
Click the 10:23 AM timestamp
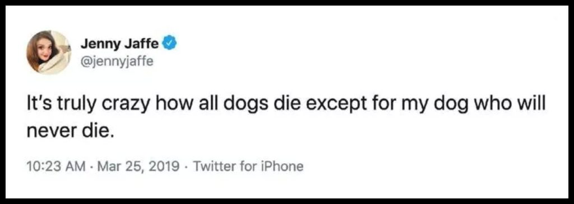coord(56,167)
